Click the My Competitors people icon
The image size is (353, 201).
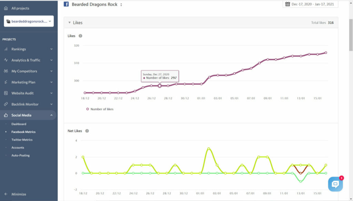[x=6, y=71]
